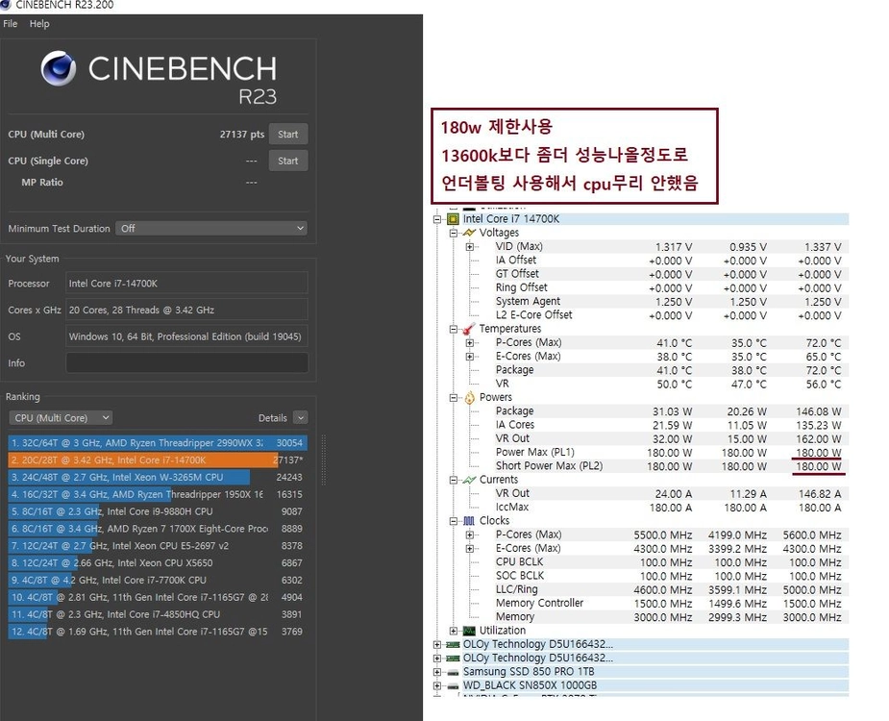Expand the Utilization tree section
The image size is (889, 721).
click(453, 631)
